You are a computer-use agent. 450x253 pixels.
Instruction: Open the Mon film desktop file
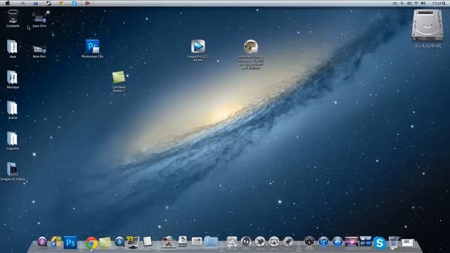(x=39, y=51)
